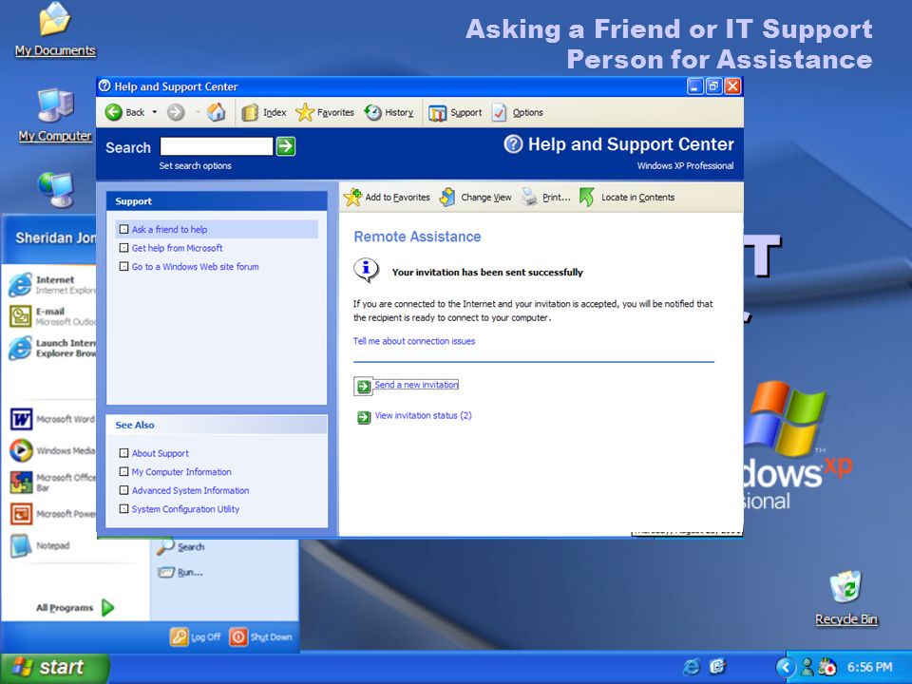Open About Support under See Also
Viewport: 912px width, 684px height.
click(160, 453)
